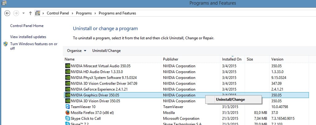Click Programs and Features breadcrumb segment
Viewport: 316px width, 125px height.
[x=117, y=13]
